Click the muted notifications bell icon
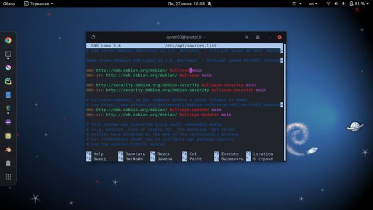 [x=209, y=3]
